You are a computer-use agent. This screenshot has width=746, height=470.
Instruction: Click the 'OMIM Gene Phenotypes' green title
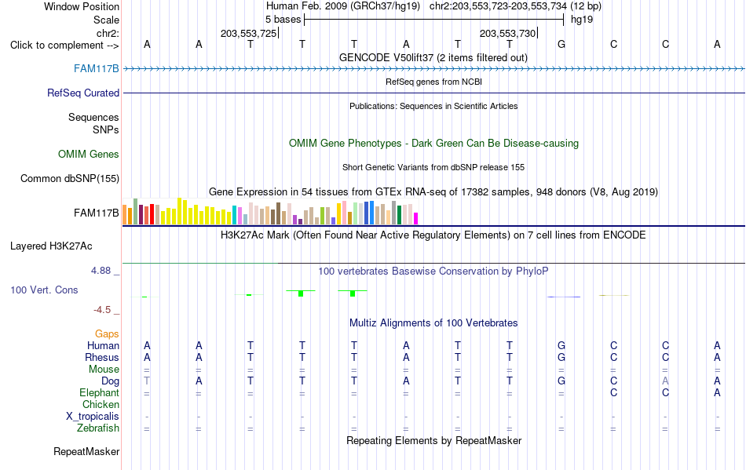434,144
